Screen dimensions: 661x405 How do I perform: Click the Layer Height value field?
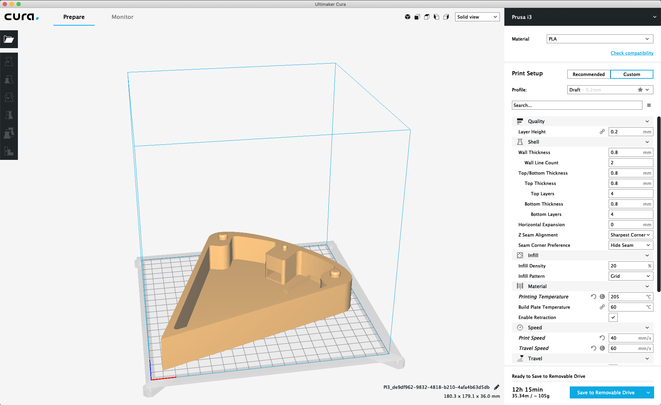[x=631, y=132]
